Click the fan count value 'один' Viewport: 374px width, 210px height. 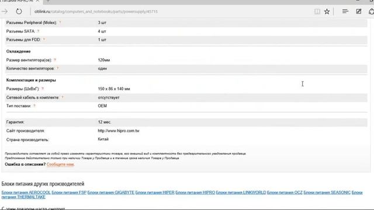[x=102, y=68]
